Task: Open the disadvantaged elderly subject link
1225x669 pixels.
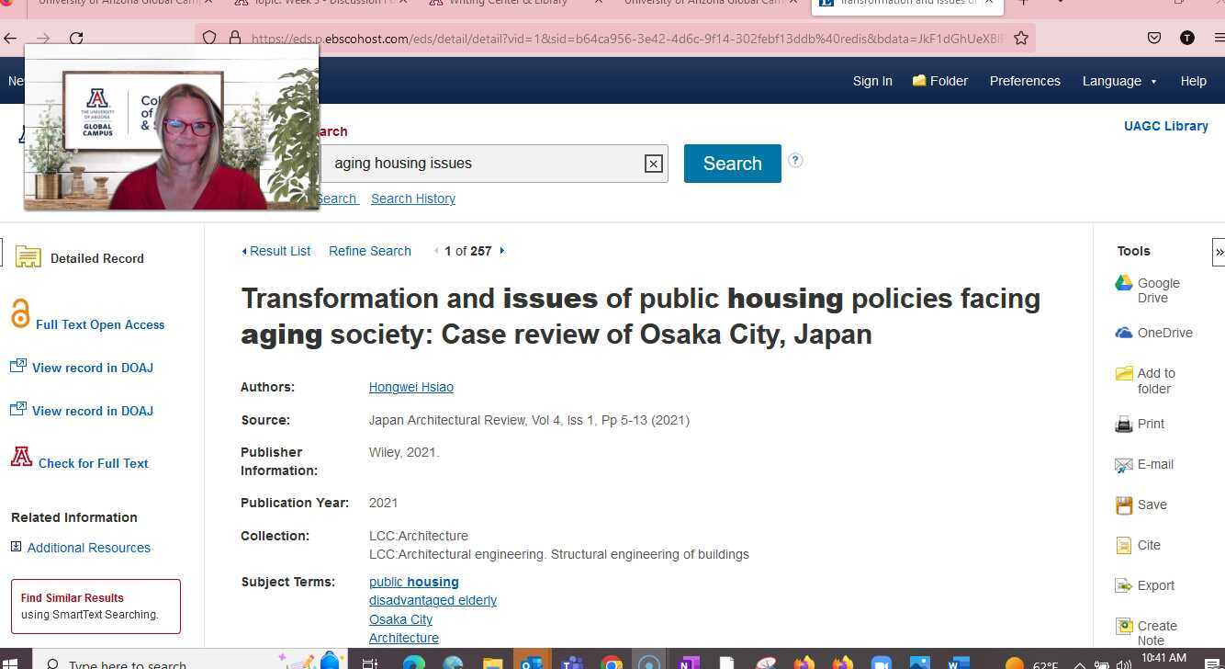Action: click(433, 599)
